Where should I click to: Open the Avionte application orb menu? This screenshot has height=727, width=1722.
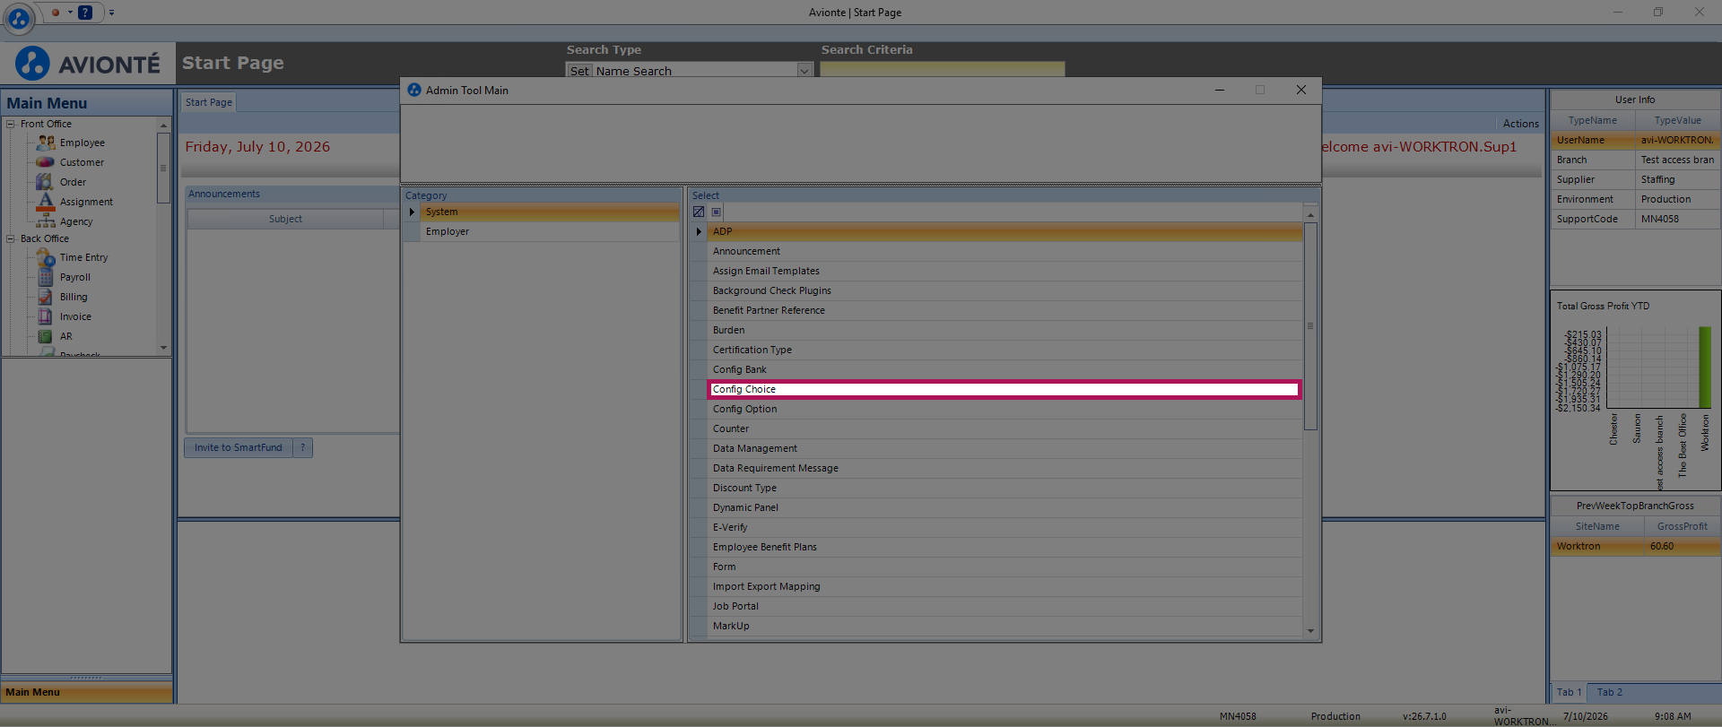(19, 17)
